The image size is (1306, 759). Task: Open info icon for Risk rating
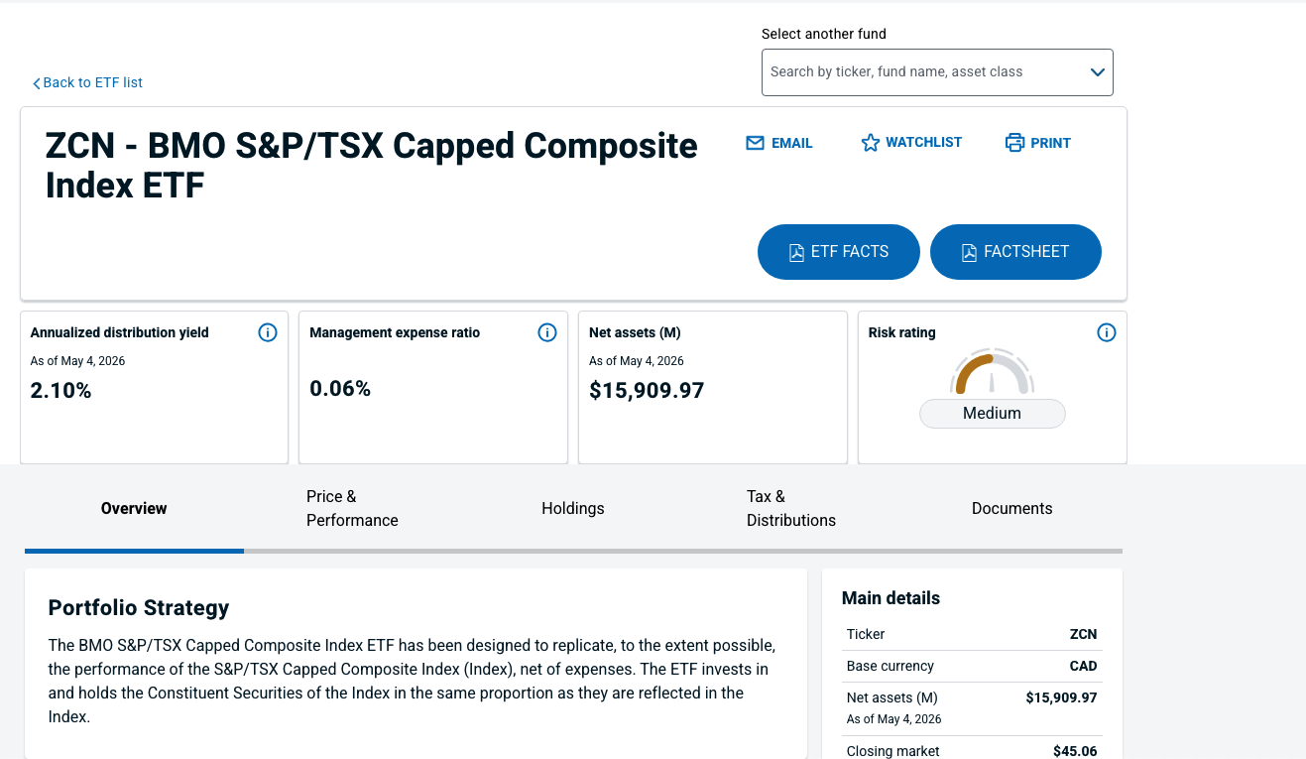click(x=1107, y=332)
